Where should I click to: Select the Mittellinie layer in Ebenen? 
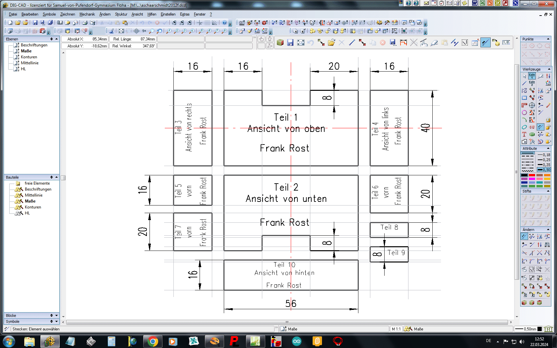coord(30,63)
